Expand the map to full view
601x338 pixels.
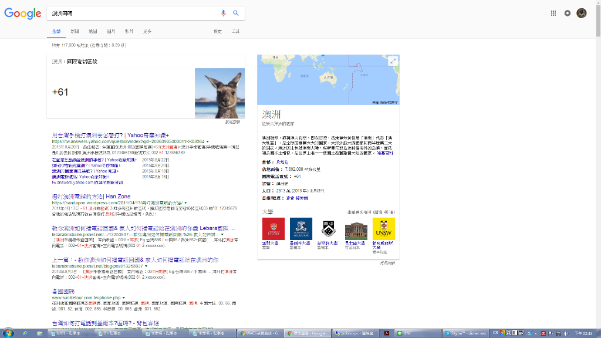(x=393, y=61)
